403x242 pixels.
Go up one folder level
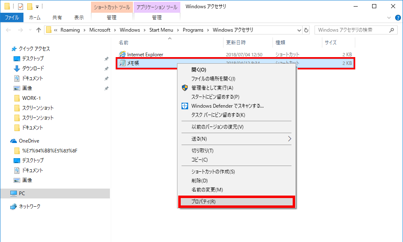tap(39, 30)
